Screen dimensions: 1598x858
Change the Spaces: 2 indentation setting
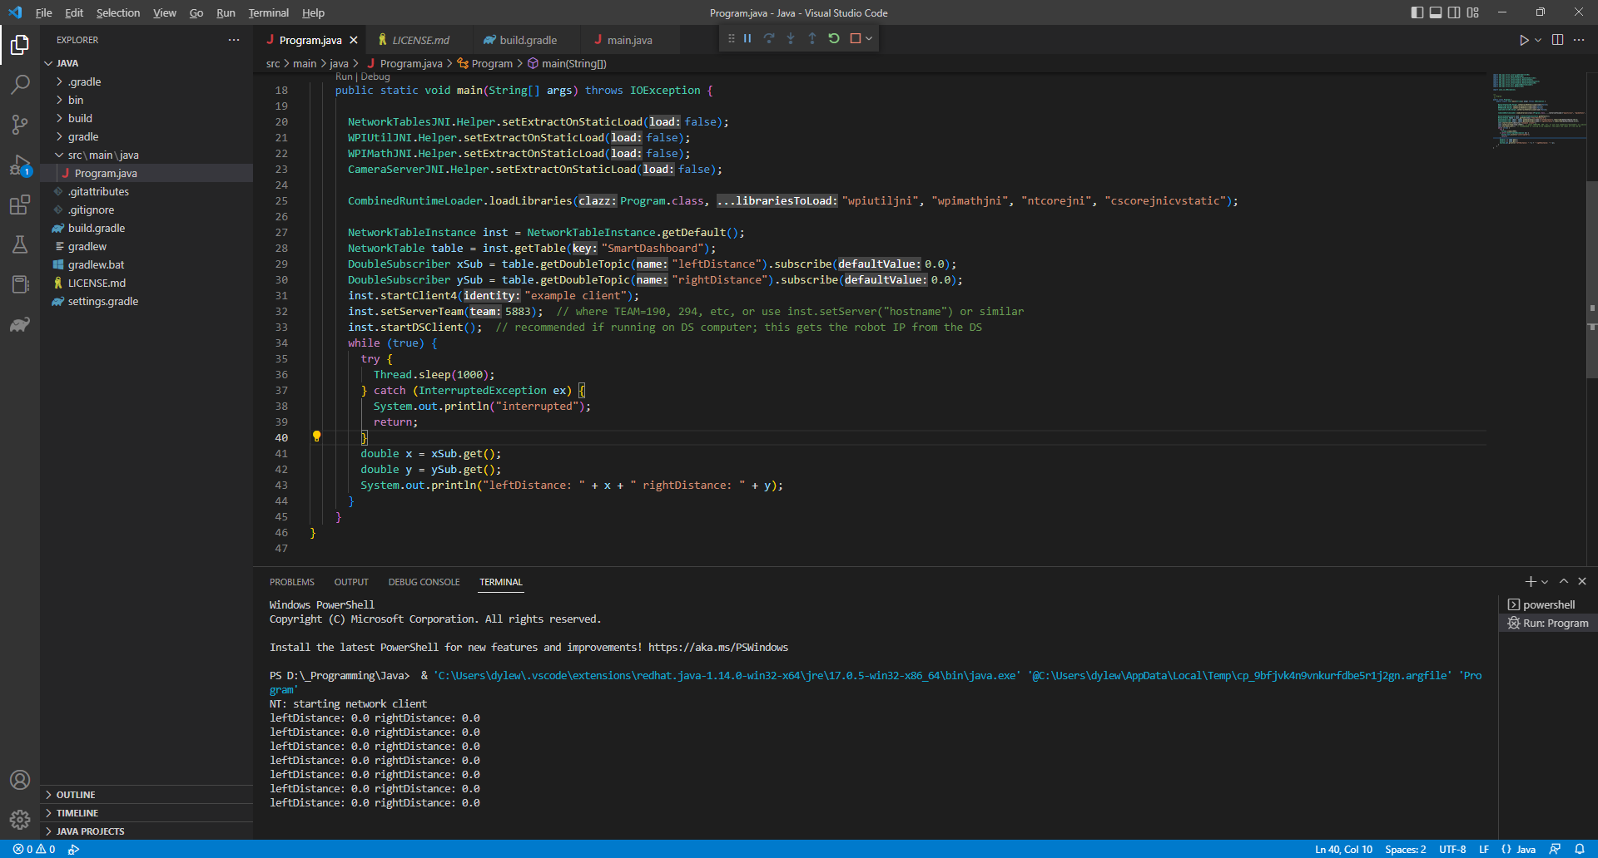point(1405,849)
